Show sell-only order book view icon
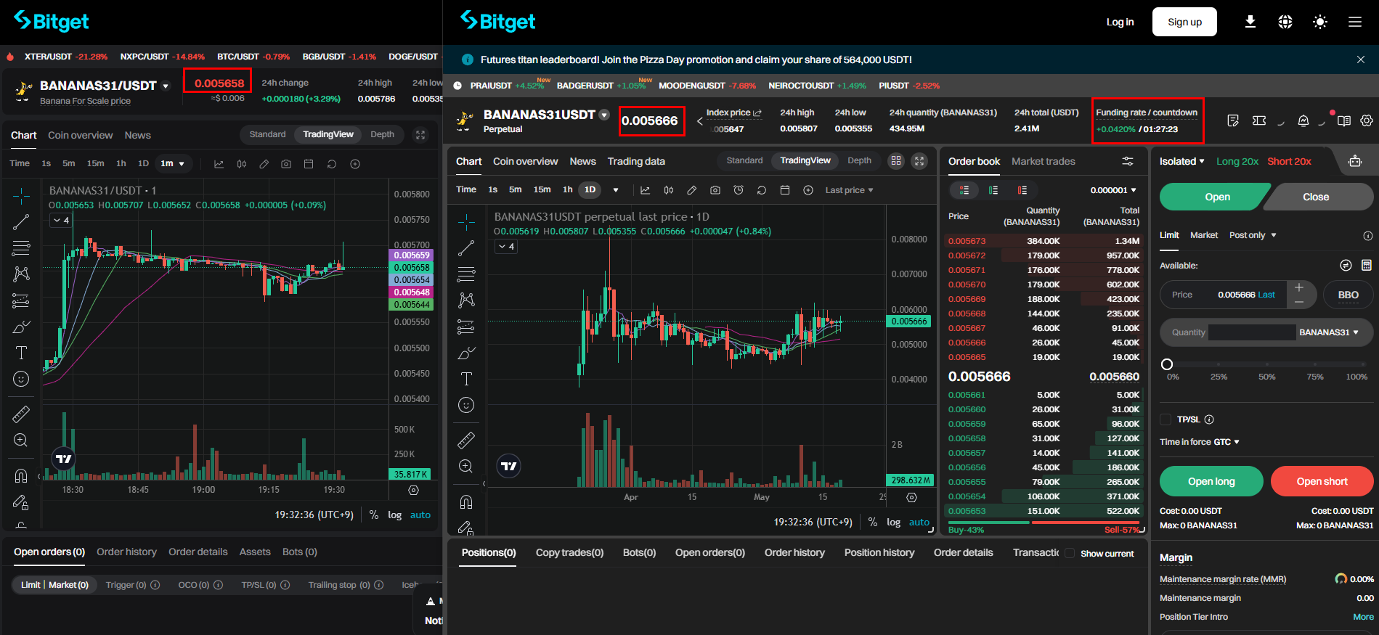 (1022, 190)
